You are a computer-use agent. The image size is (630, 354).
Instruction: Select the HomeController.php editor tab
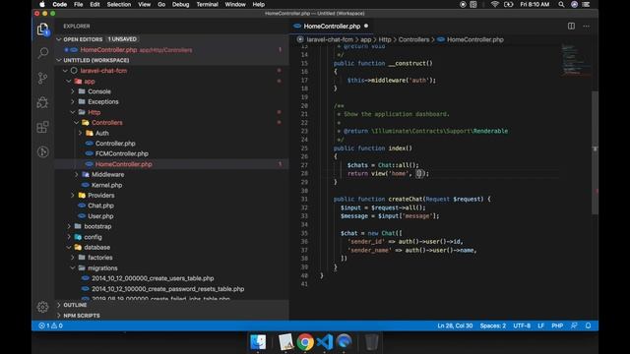pos(331,27)
